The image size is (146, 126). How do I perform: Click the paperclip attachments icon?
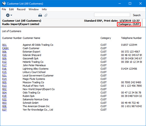pyautogui.click(x=46, y=15)
